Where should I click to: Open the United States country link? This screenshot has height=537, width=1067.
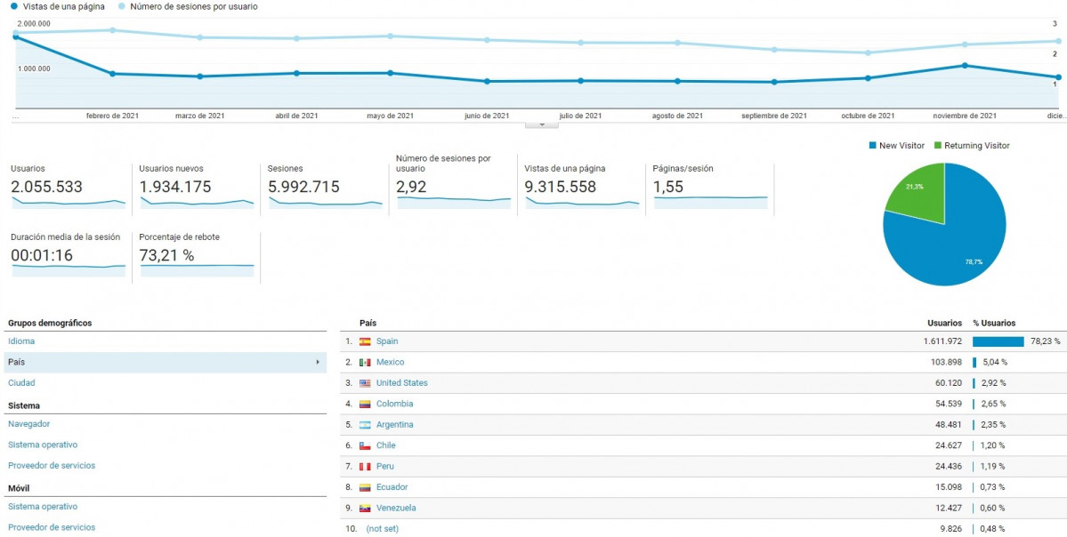[x=402, y=382]
